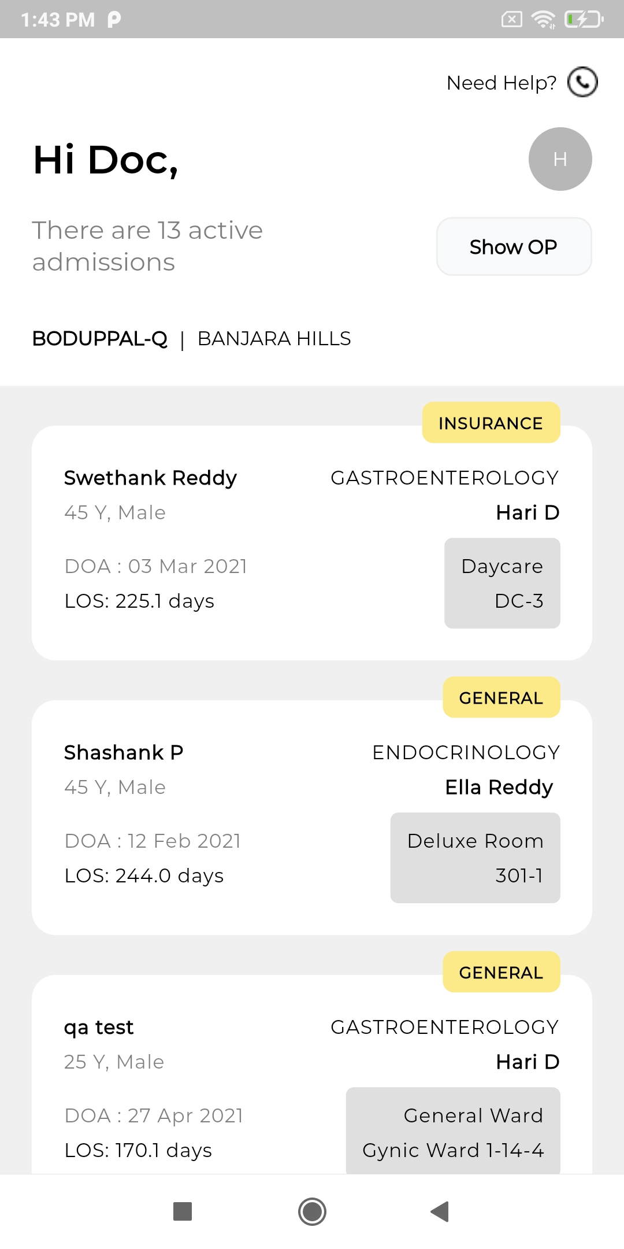Tap the GENERAL tag above Shashank P
624x1249 pixels.
coord(501,698)
